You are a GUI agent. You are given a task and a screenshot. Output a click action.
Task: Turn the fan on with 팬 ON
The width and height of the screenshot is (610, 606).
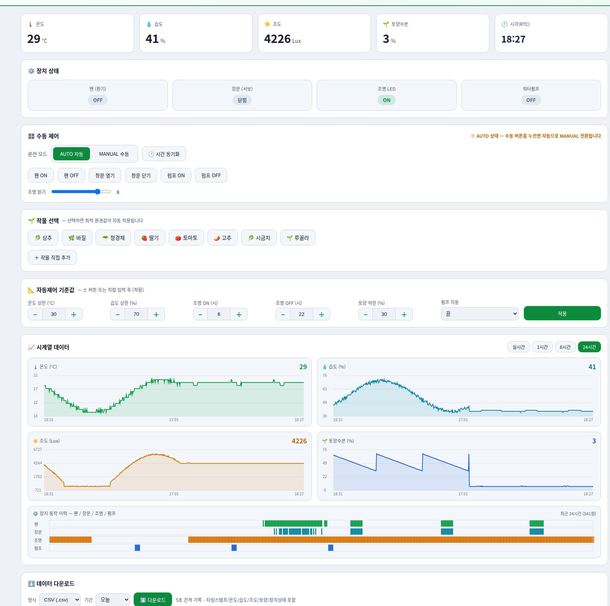[41, 175]
